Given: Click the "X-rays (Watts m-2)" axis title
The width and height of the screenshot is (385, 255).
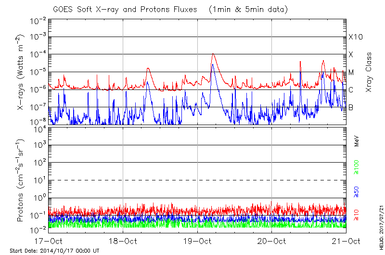Looking at the screenshot, I should 21,72.
